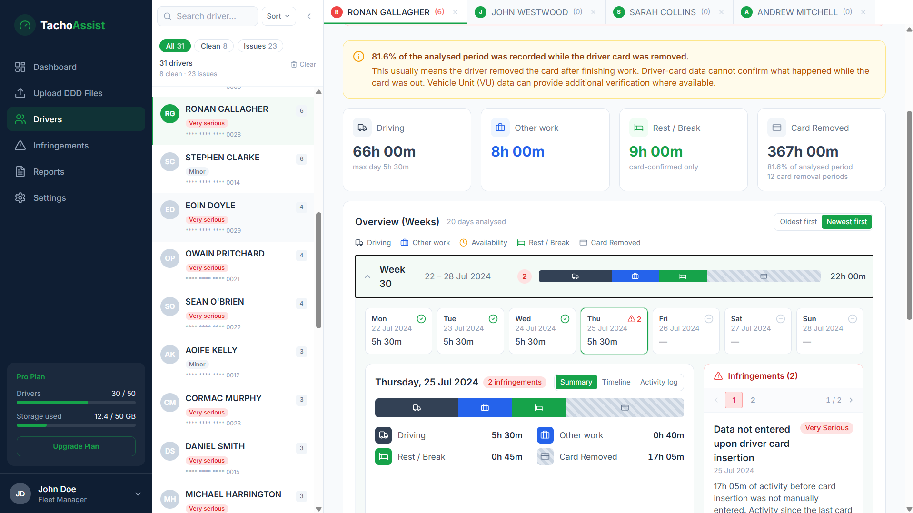
Task: Close the JOHN WESTWOOD tab
Action: coord(593,12)
